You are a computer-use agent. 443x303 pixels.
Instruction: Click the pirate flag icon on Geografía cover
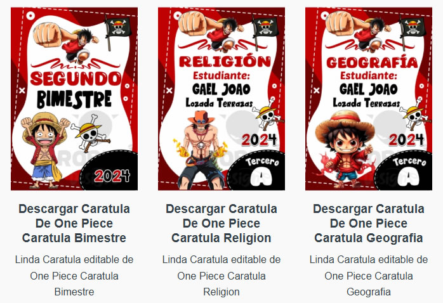point(412,30)
